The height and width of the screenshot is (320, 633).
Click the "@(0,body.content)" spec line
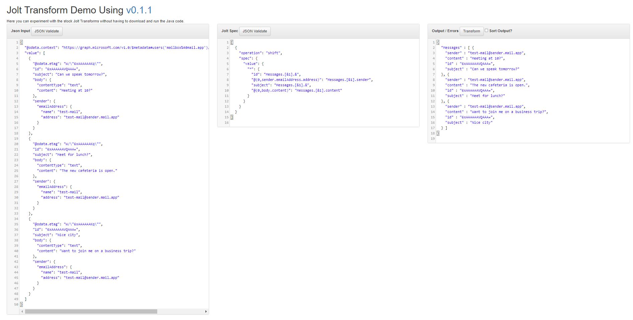[297, 90]
